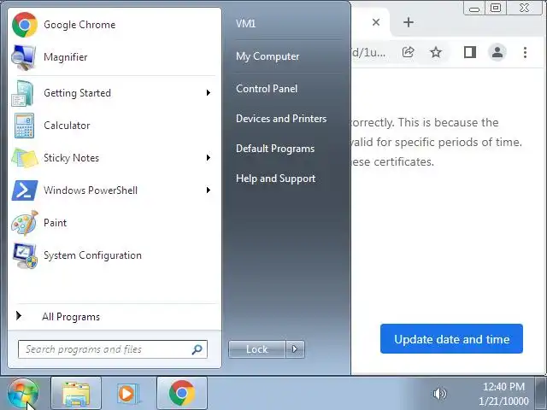
Task: Open Help and Support
Action: pyautogui.click(x=275, y=179)
